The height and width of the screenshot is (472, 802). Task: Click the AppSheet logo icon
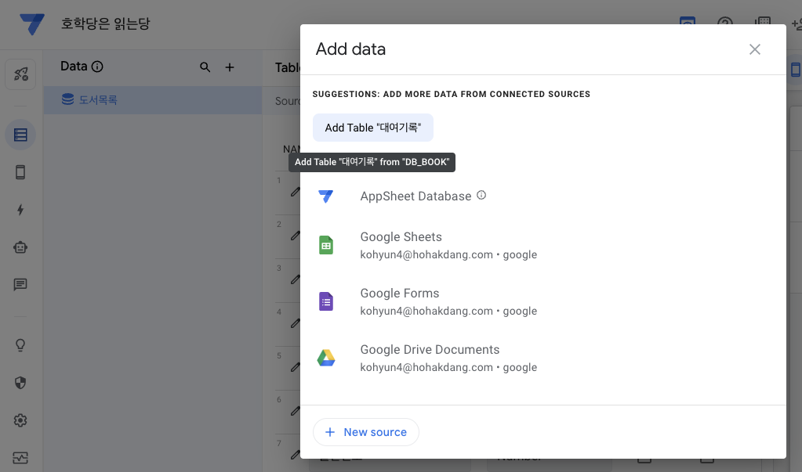click(x=31, y=24)
